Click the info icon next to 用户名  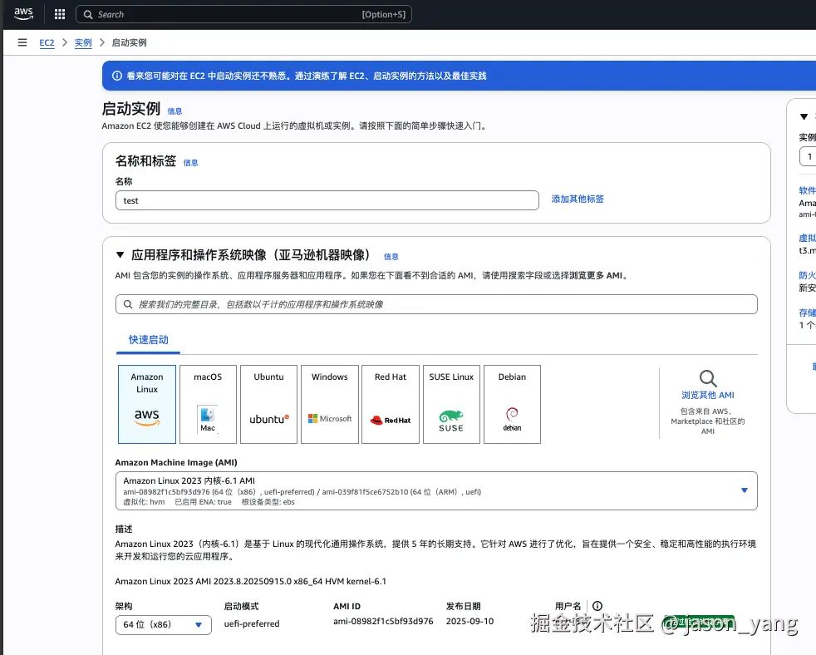(597, 605)
